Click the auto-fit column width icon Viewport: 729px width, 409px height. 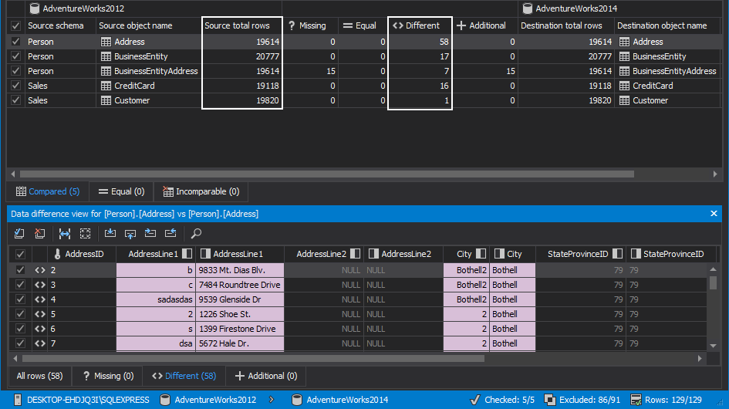65,233
